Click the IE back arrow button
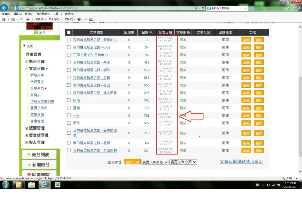302x215 pixels. (x=4, y=8)
